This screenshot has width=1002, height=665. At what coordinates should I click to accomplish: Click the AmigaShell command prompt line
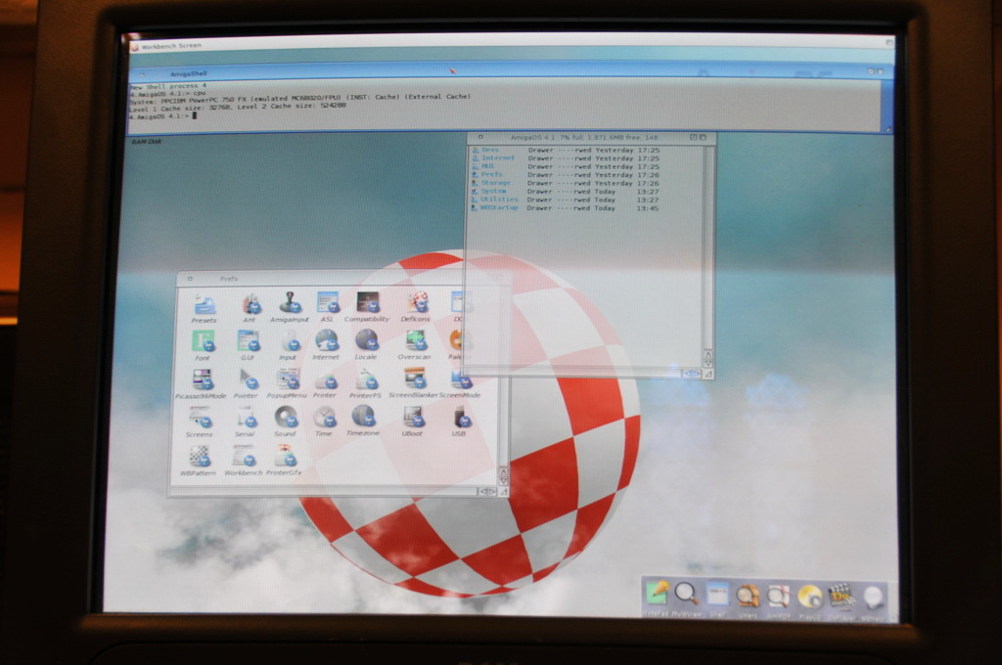point(162,116)
